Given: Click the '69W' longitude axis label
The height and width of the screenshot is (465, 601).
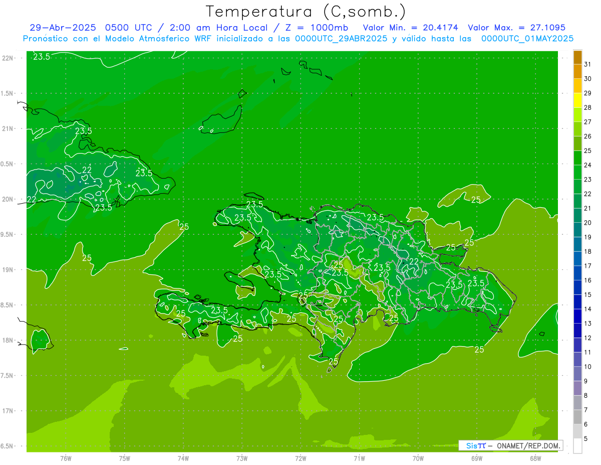Looking at the screenshot, I should click(x=477, y=457).
